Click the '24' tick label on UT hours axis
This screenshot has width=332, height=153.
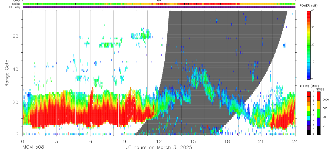click(295, 141)
